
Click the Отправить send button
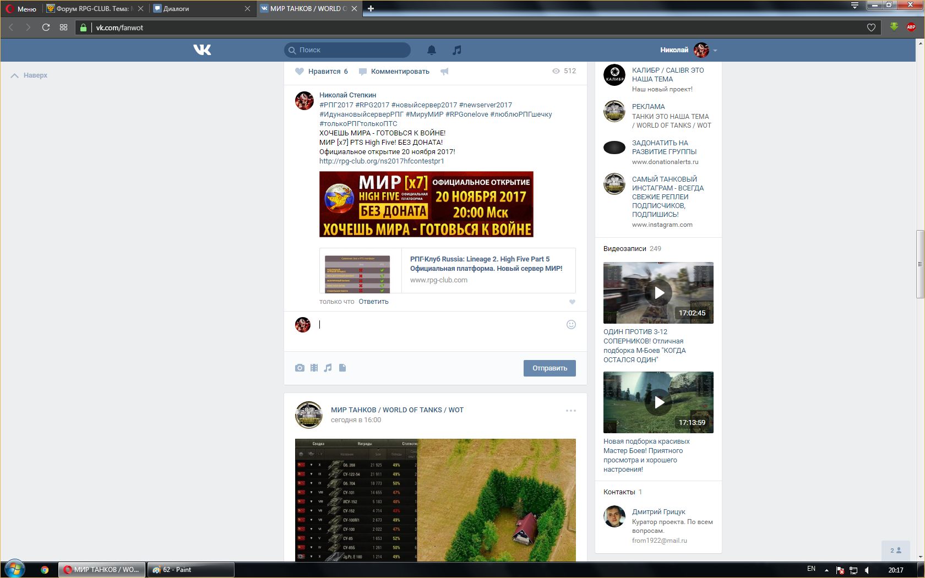549,368
